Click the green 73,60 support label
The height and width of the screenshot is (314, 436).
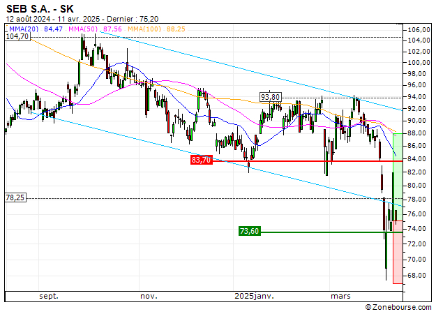pyautogui.click(x=250, y=231)
